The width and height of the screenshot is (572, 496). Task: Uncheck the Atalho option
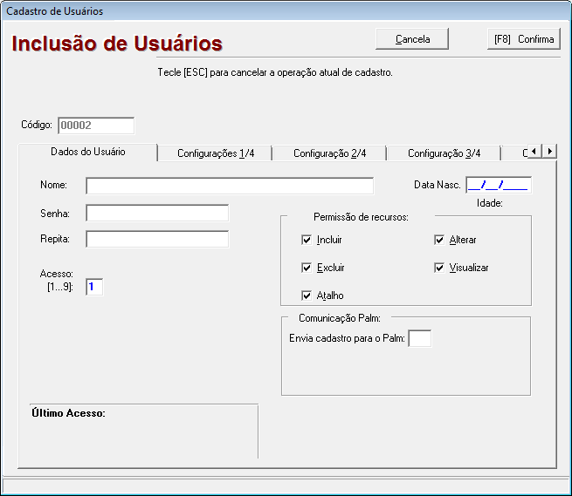coord(307,296)
